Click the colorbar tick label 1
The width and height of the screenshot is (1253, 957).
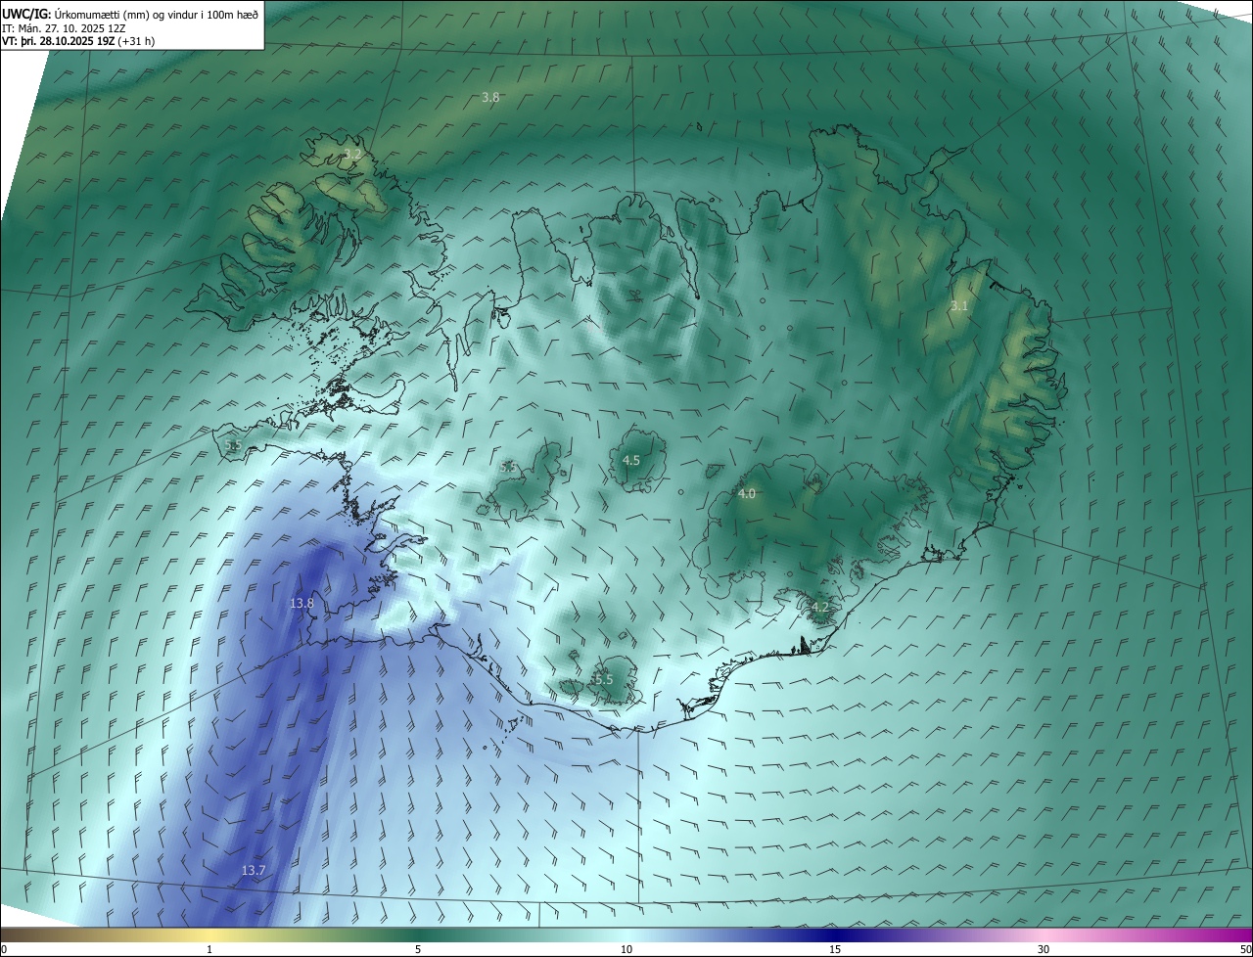click(x=209, y=949)
